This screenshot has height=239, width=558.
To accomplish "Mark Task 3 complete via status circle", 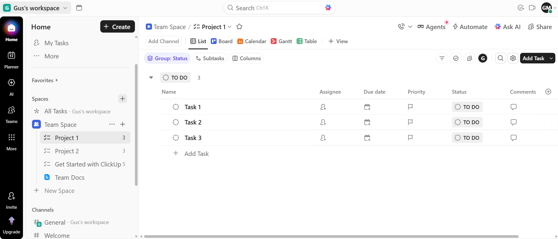I will click(176, 138).
